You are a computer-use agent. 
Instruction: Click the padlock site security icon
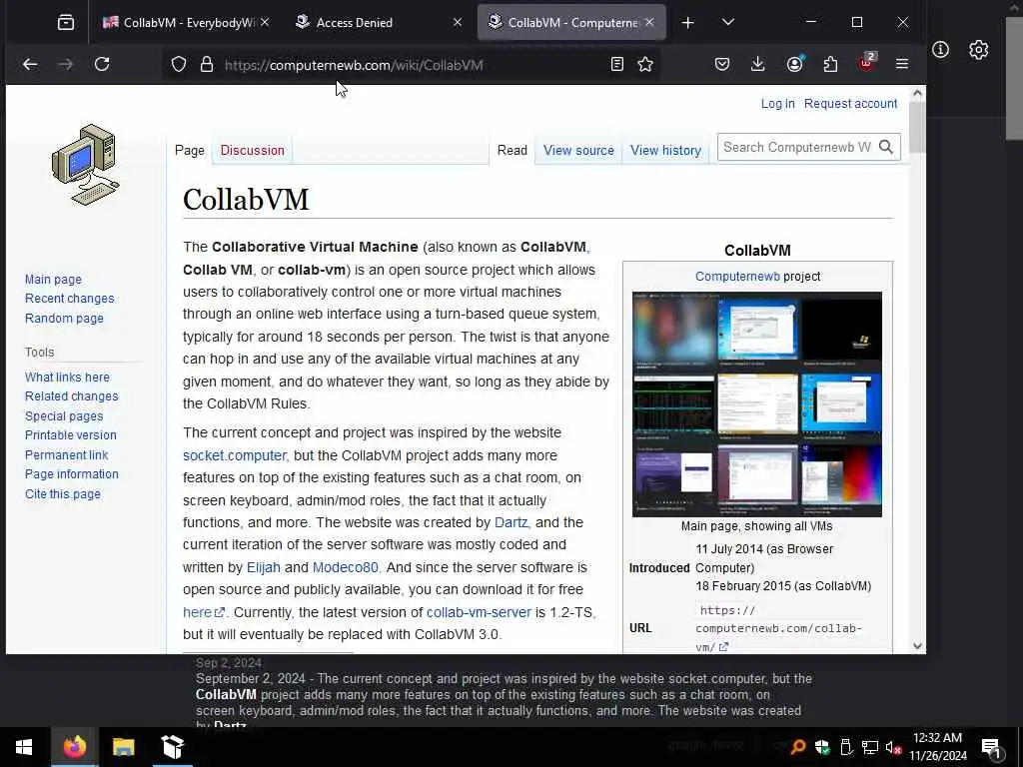coord(207,64)
